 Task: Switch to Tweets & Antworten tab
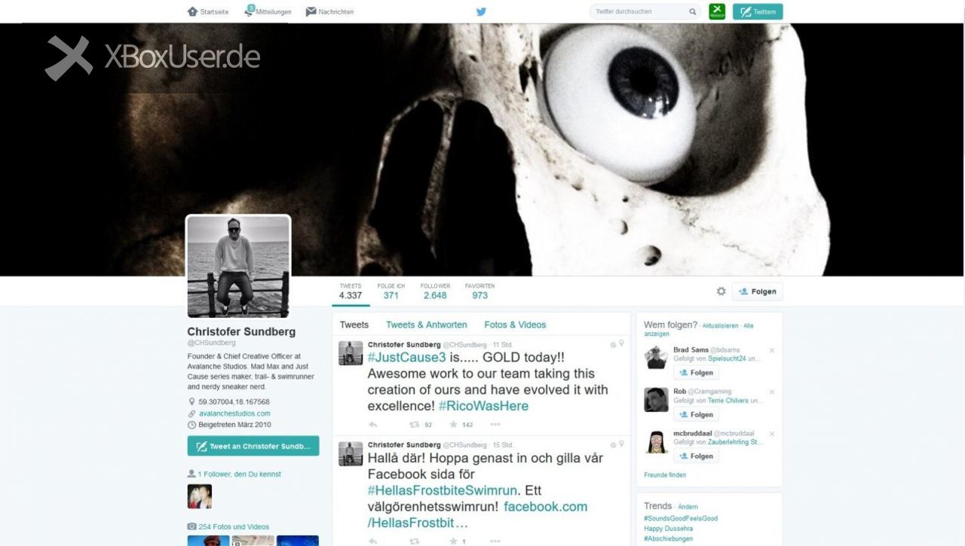pyautogui.click(x=427, y=325)
